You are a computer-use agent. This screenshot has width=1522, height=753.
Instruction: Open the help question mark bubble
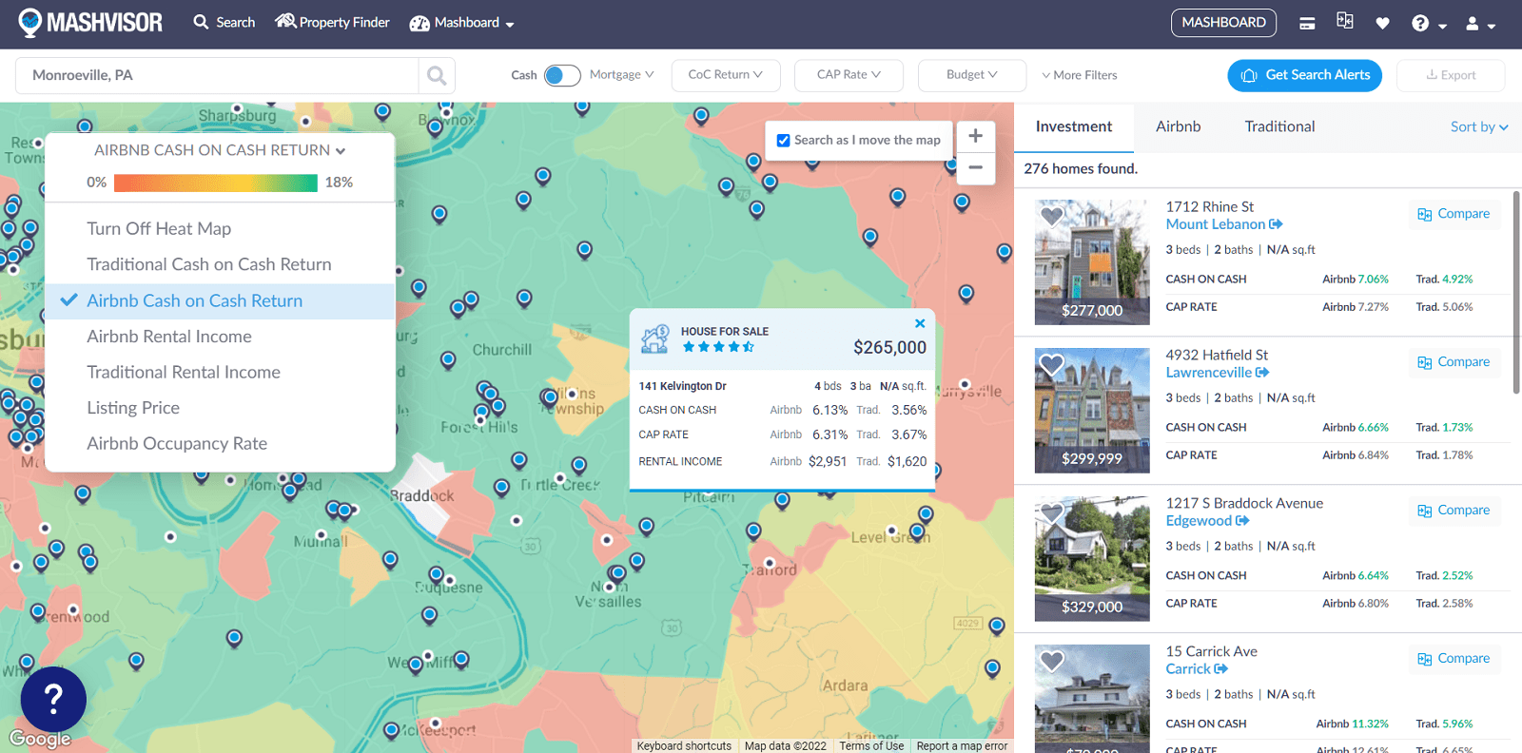coord(53,700)
